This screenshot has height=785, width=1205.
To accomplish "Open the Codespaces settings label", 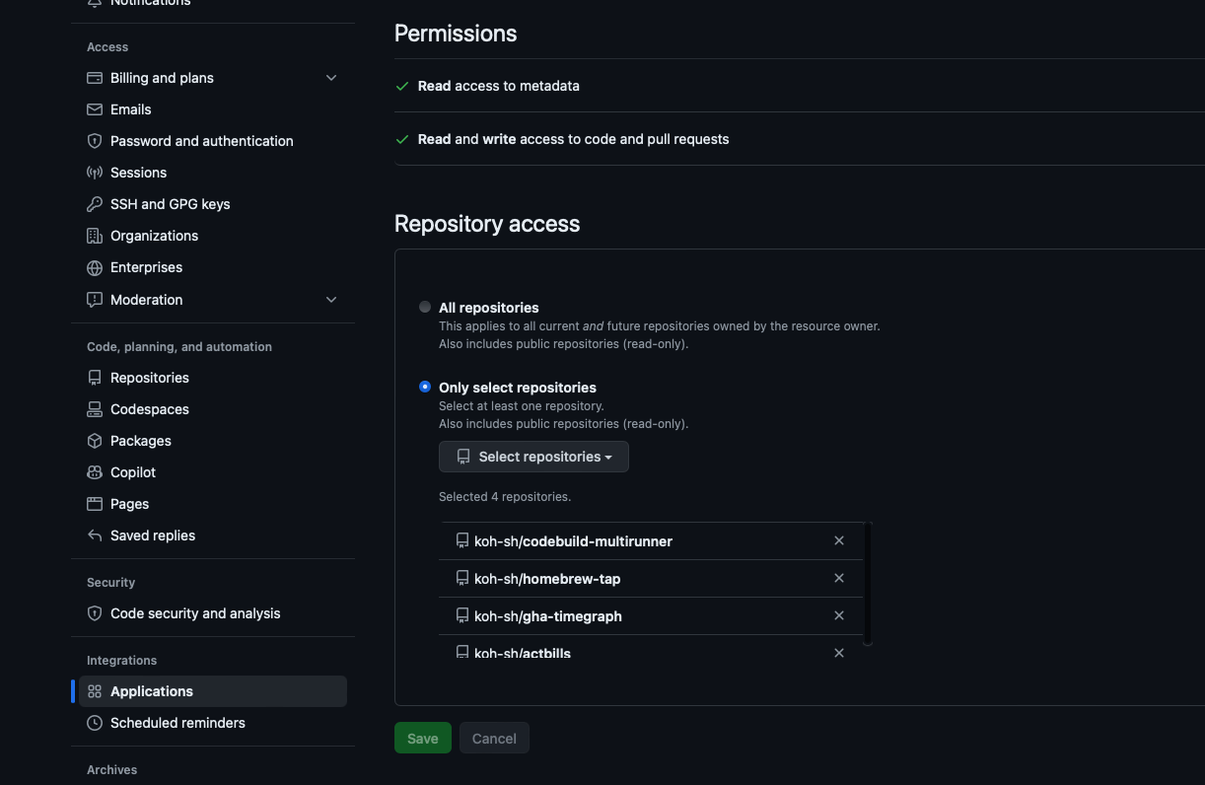I will [x=149, y=409].
